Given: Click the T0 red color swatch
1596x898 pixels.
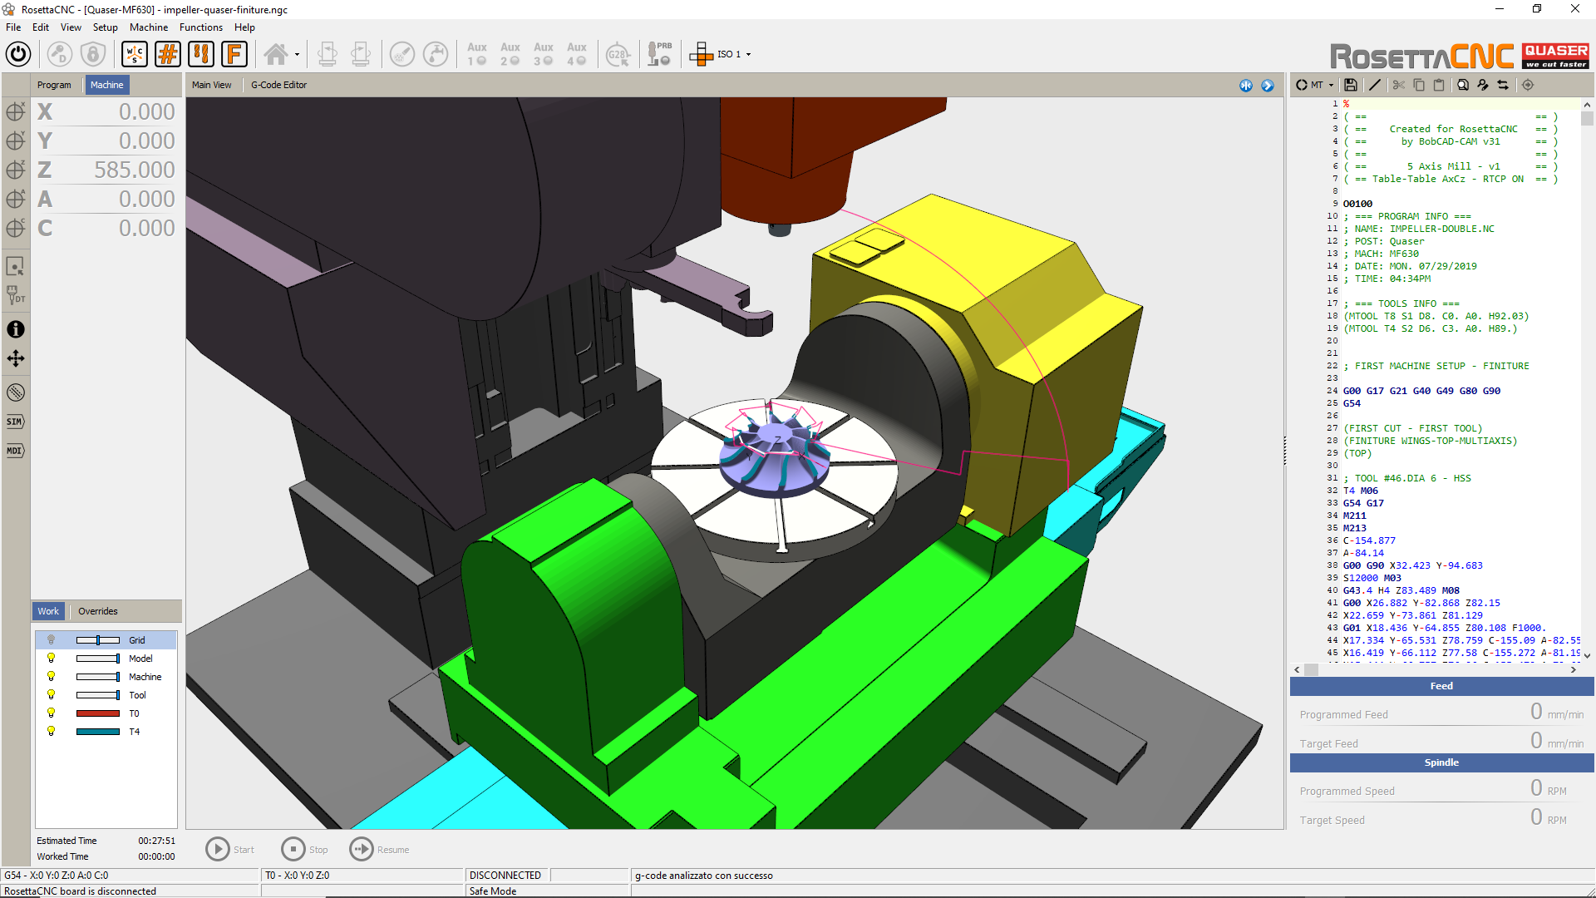Looking at the screenshot, I should (x=98, y=713).
